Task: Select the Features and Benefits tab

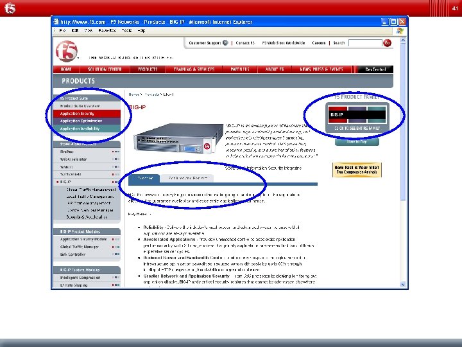Action: point(187,178)
